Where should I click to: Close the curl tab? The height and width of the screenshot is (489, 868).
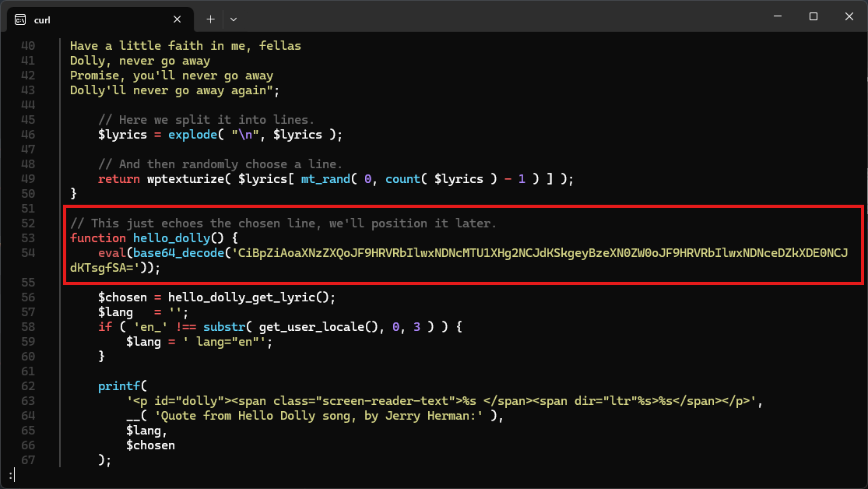click(x=177, y=19)
